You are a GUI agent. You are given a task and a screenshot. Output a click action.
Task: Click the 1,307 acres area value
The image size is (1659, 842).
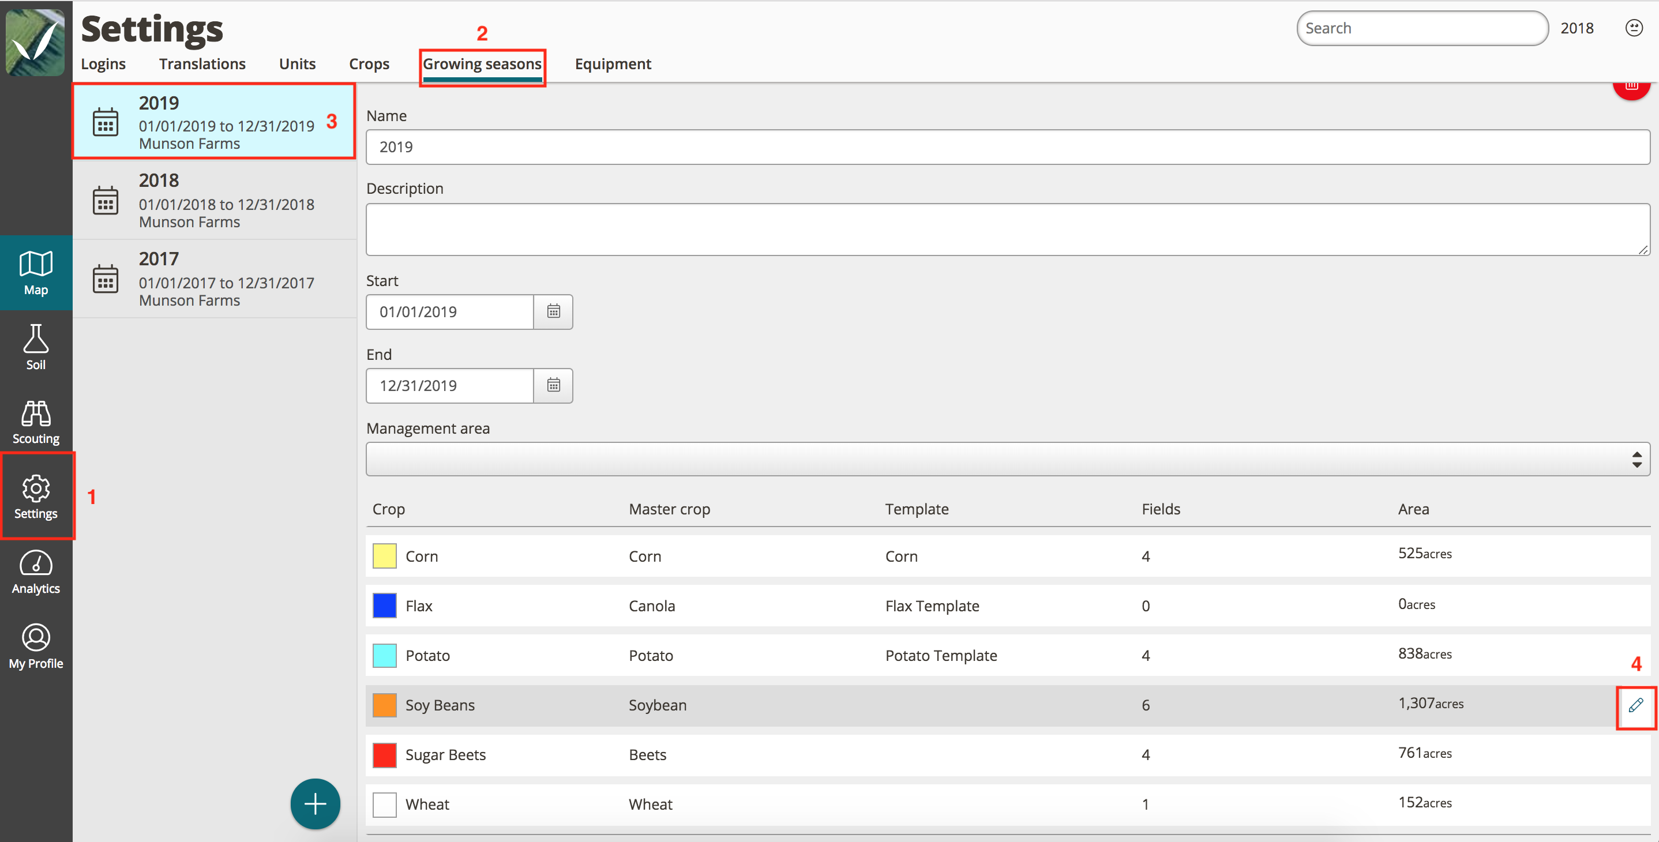[1431, 704]
